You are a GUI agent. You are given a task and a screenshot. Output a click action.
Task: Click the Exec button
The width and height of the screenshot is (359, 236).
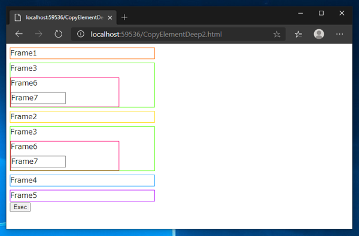20,207
